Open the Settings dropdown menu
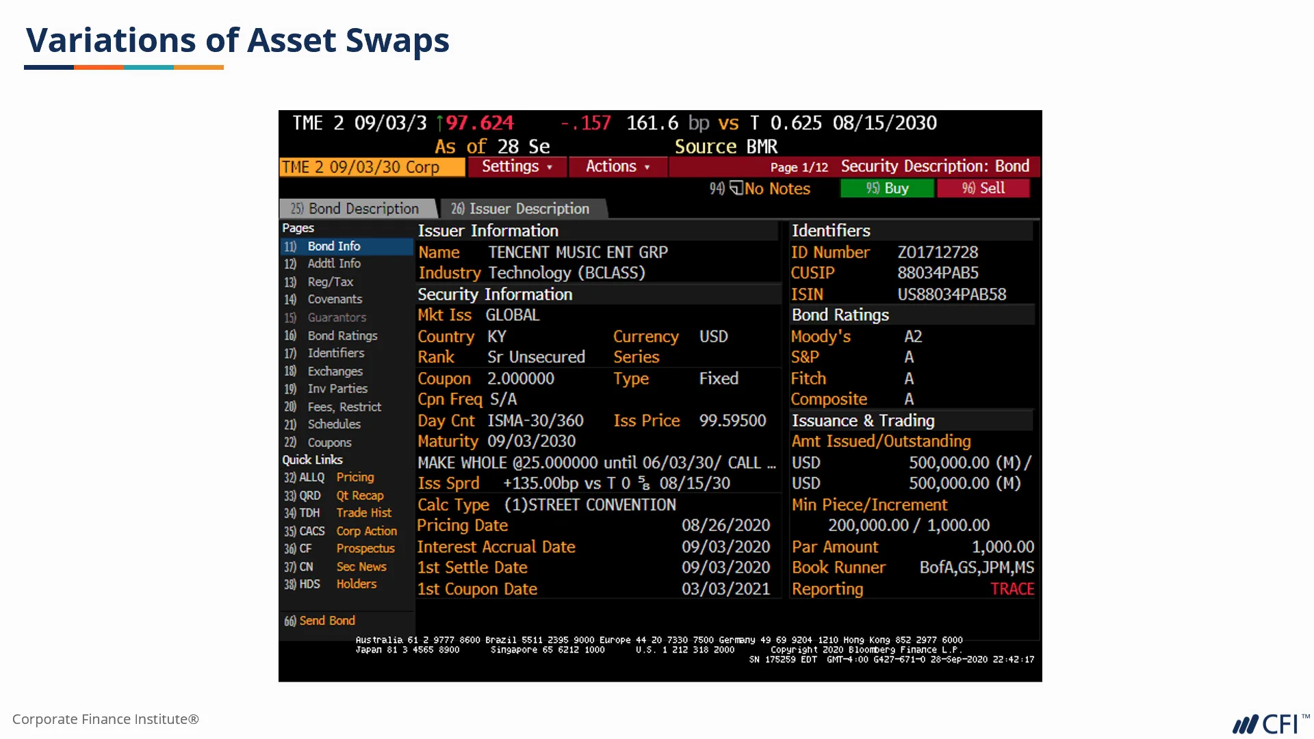 (517, 167)
